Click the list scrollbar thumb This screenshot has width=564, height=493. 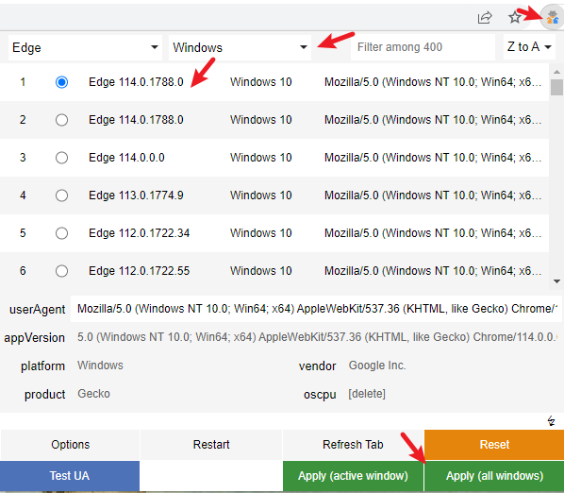click(556, 87)
